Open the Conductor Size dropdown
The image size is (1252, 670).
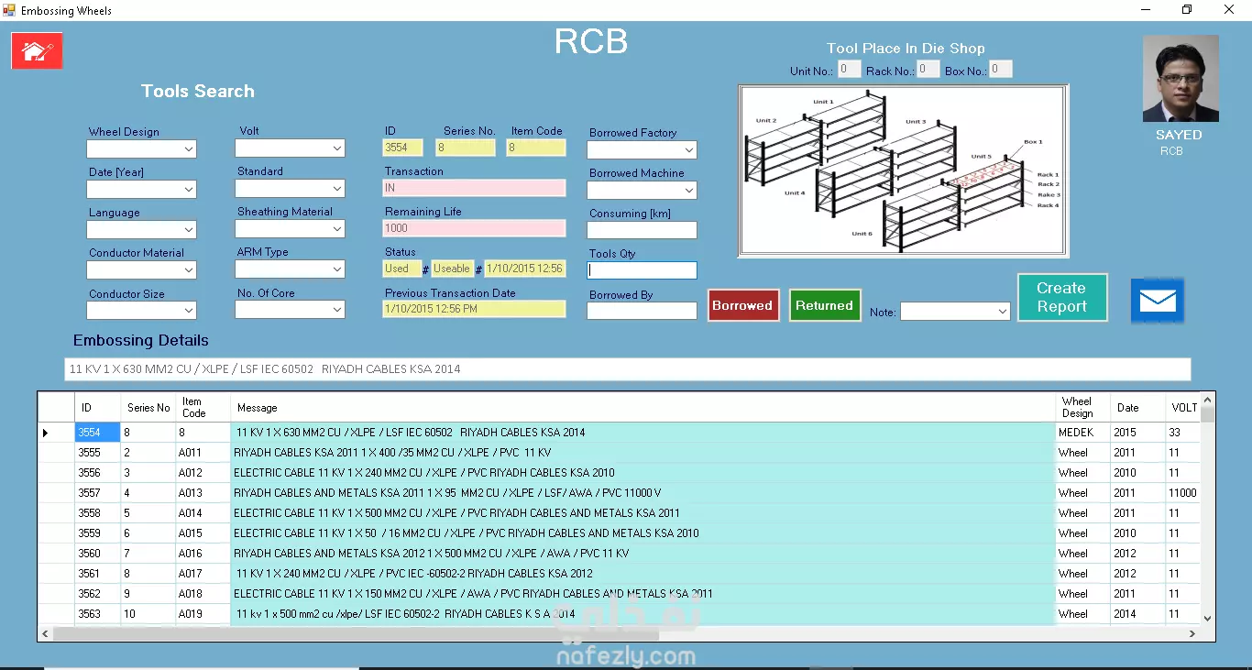(188, 311)
